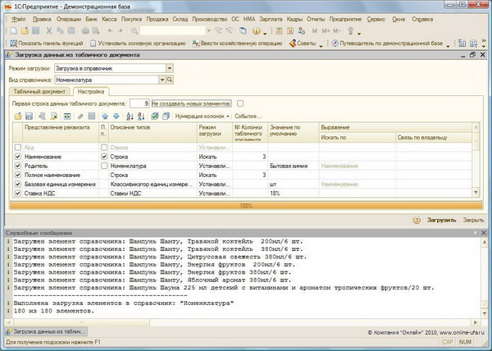Screen dimensions: 492x351
Task: Uncheck the Родитель row checkbox
Action: click(18, 166)
